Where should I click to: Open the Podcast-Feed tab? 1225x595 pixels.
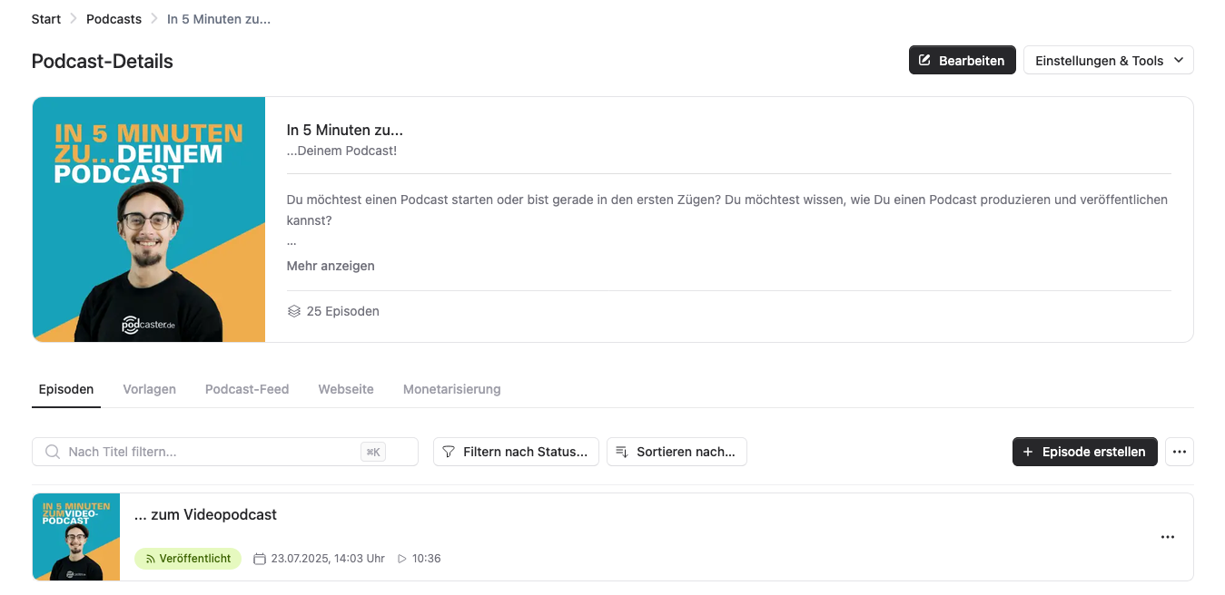tap(247, 389)
